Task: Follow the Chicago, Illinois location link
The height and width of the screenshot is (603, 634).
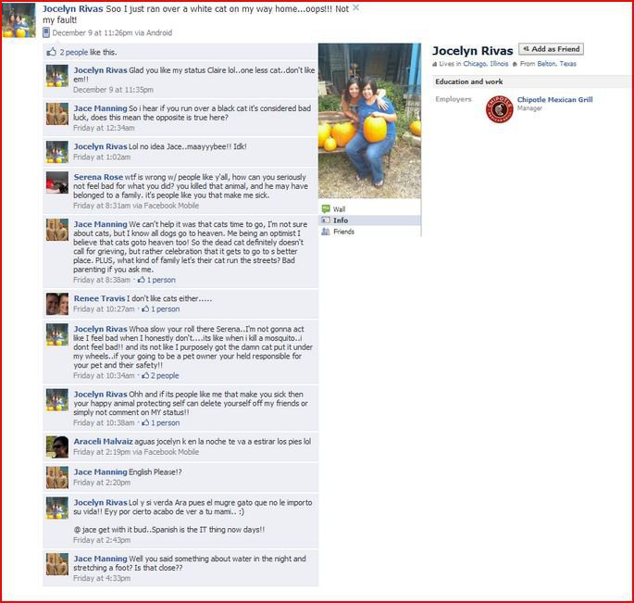Action: pyautogui.click(x=486, y=64)
